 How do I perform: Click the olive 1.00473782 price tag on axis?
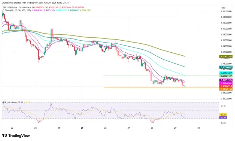tap(226, 56)
